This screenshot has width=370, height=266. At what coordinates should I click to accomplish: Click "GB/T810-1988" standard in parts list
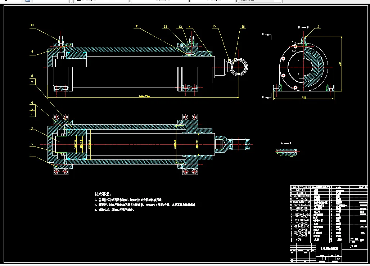coord(302,233)
